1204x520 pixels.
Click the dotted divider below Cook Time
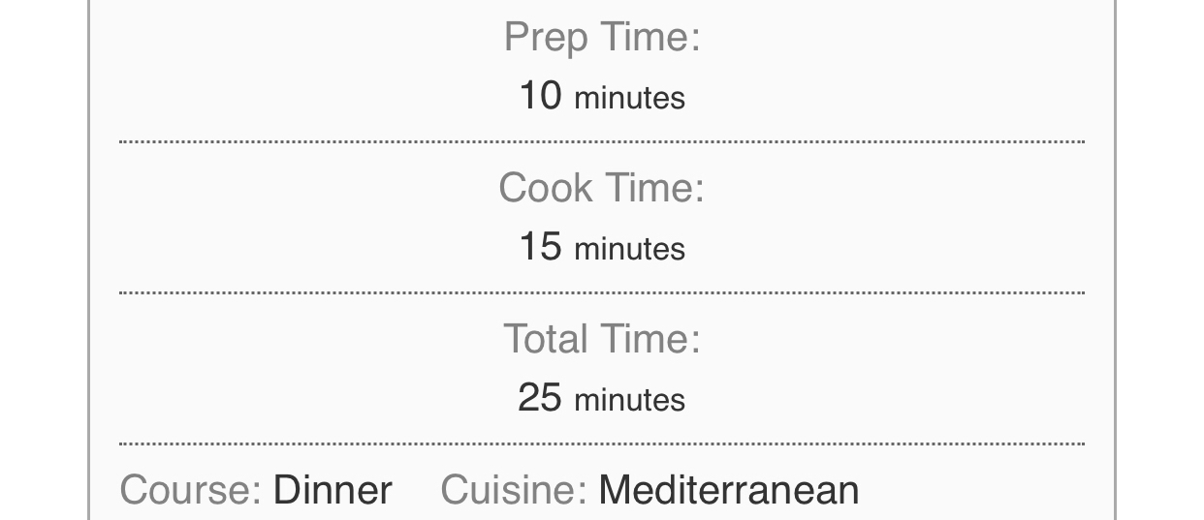pyautogui.click(x=601, y=292)
